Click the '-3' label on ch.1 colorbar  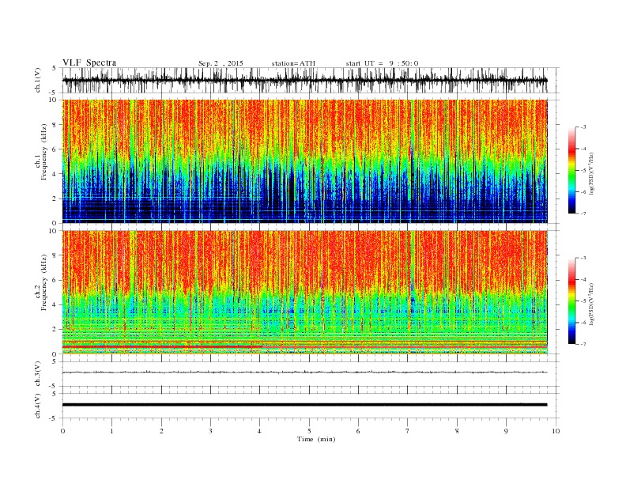point(583,127)
